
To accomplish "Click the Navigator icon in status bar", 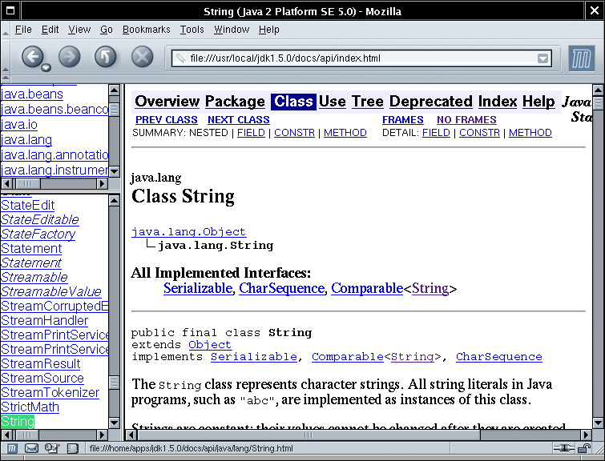I will (13, 448).
